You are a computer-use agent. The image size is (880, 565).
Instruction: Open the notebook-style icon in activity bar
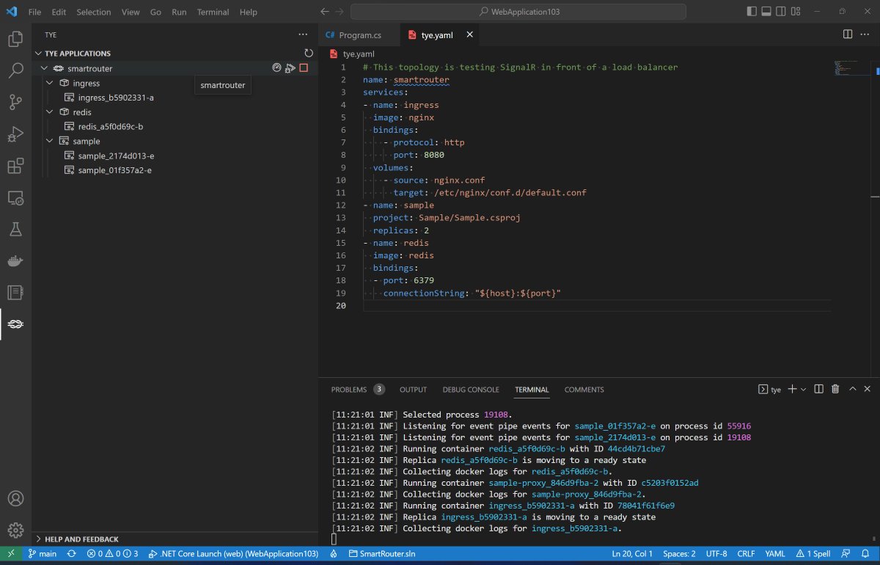15,293
